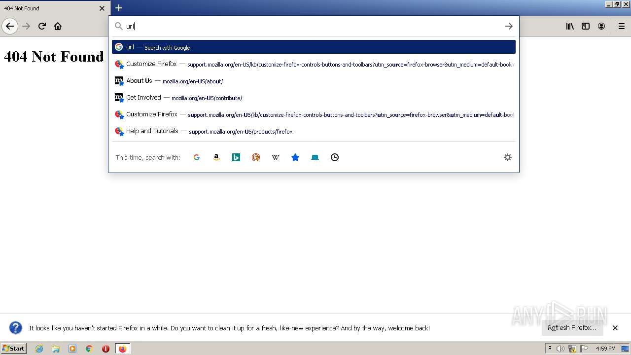Open About Us mozilla.org suggestion

pos(314,81)
